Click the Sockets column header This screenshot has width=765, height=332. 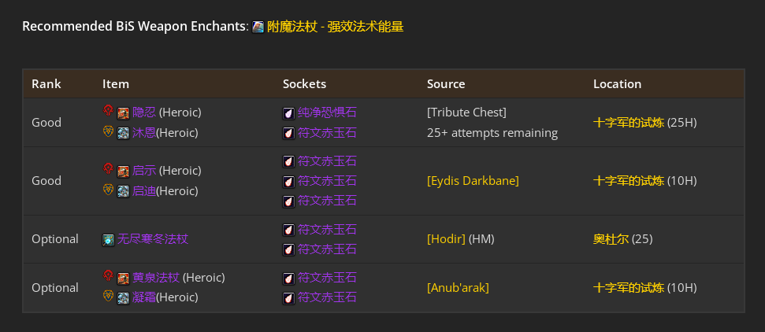coord(304,83)
